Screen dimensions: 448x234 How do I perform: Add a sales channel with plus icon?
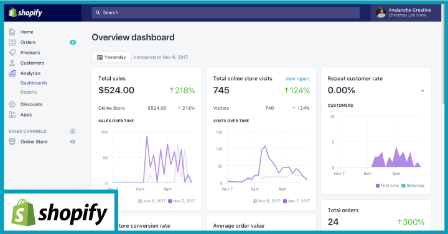(73, 132)
